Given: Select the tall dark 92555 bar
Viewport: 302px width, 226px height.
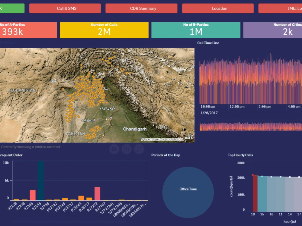Looking at the screenshot, I should click(x=41, y=181).
